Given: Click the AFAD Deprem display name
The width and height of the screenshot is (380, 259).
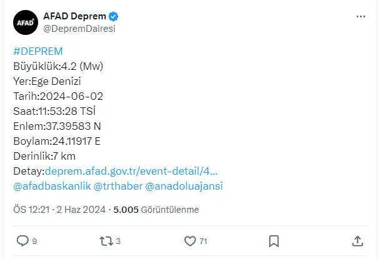Looking at the screenshot, I should coord(74,16).
